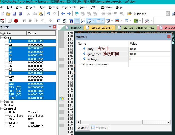Viewport: 175px width, 135px height.
Task: Click the Open file folder icon
Action: (8, 14)
